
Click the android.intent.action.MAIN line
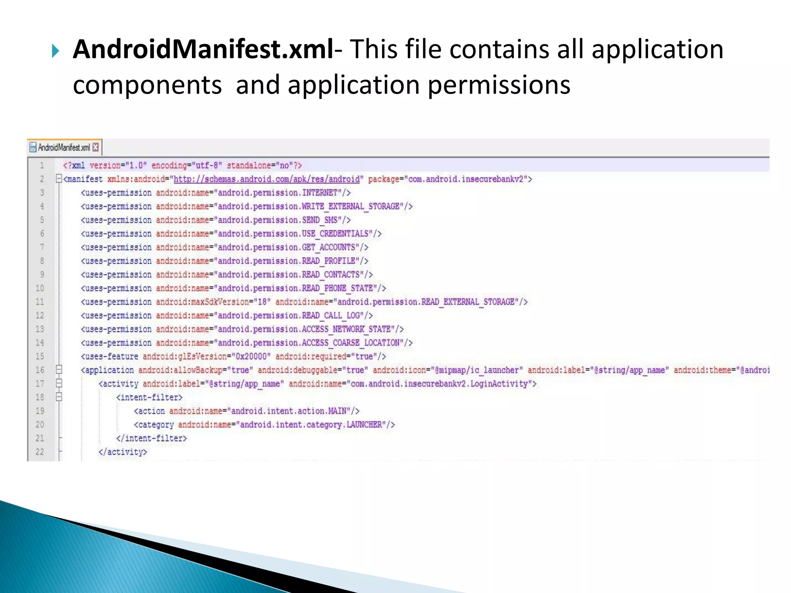point(247,411)
